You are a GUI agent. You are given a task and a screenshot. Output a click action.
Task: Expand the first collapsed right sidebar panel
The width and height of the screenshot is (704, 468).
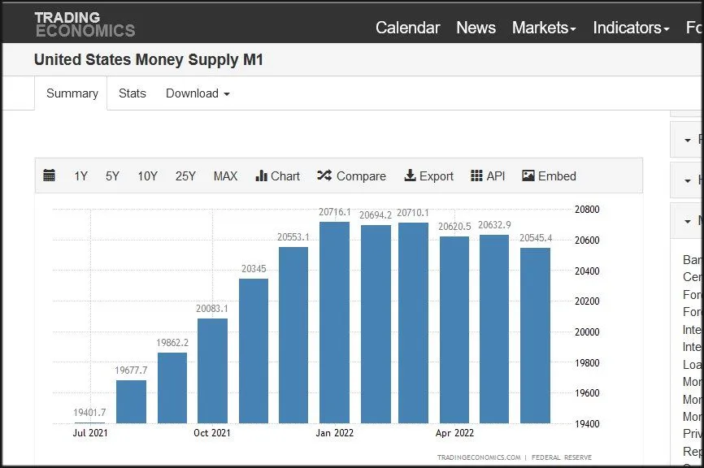point(689,140)
